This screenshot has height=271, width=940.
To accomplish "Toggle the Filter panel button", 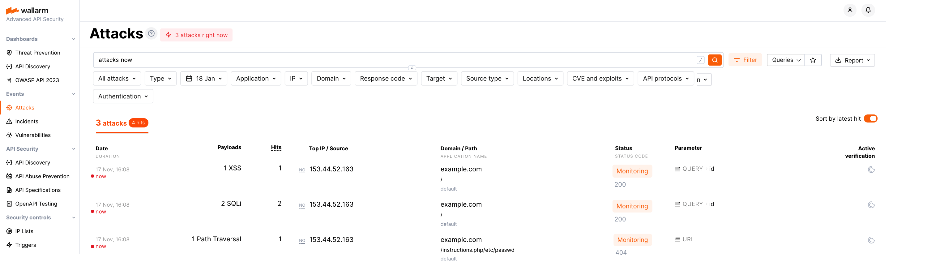I will (x=745, y=60).
